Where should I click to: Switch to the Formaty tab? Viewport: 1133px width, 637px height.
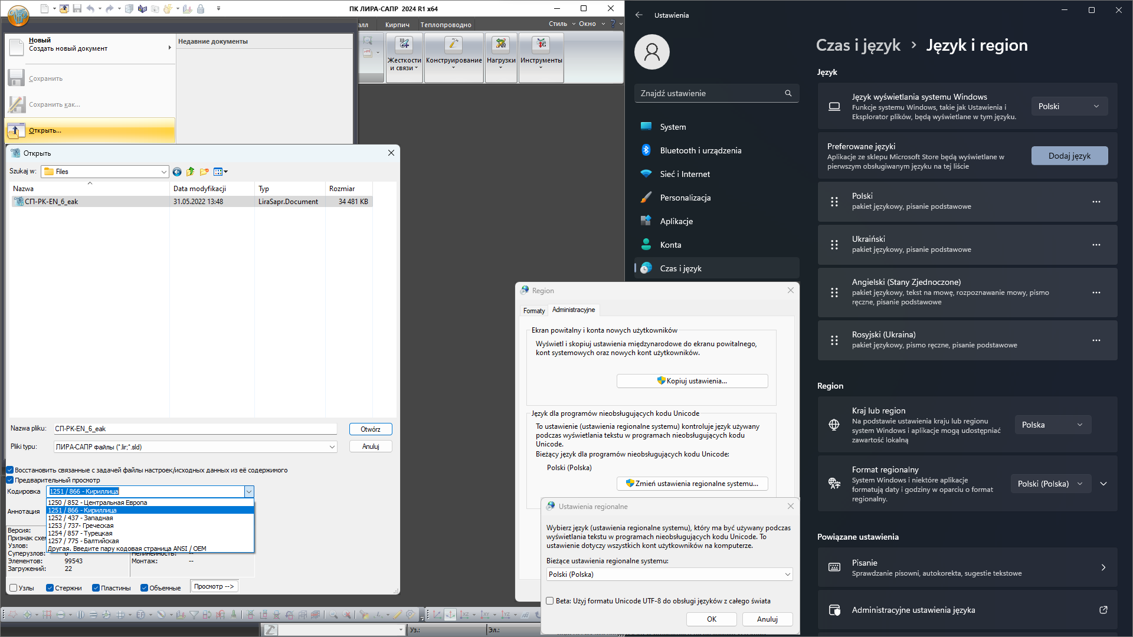[533, 310]
